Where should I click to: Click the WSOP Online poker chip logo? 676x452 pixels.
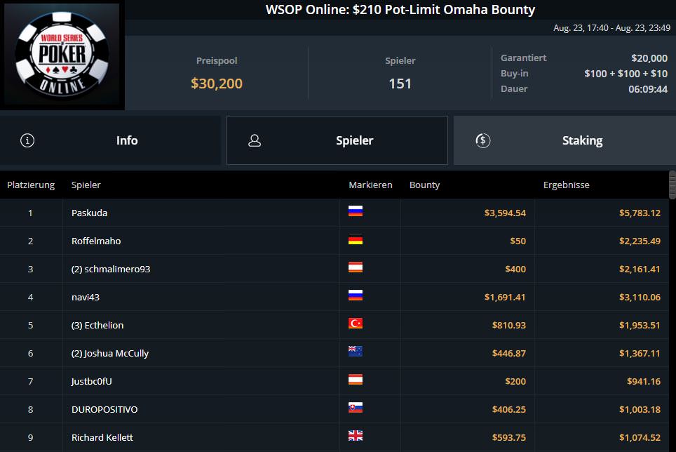[x=62, y=55]
